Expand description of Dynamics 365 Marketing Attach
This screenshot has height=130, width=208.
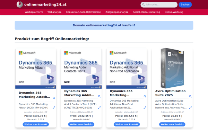(x=54, y=107)
